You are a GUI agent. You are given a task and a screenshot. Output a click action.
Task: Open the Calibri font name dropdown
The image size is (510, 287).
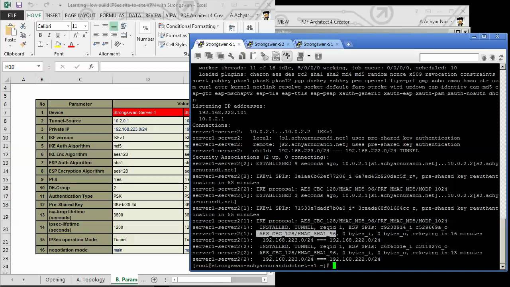(67, 26)
